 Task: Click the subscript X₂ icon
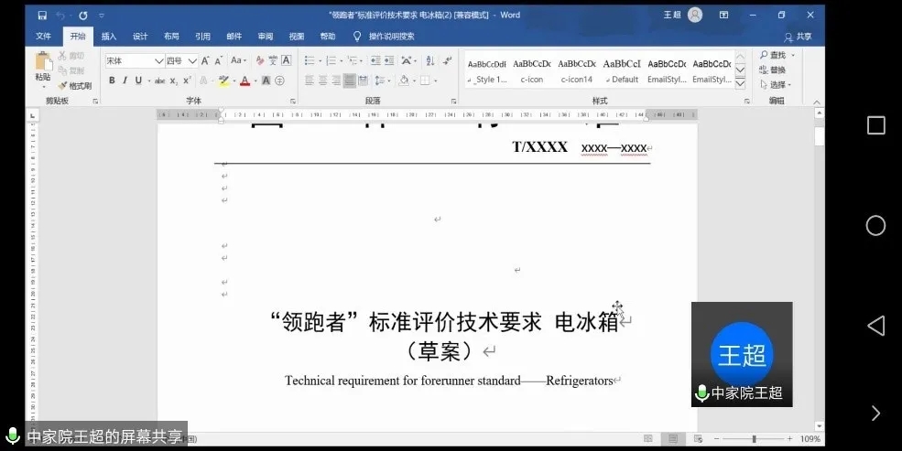pos(174,81)
